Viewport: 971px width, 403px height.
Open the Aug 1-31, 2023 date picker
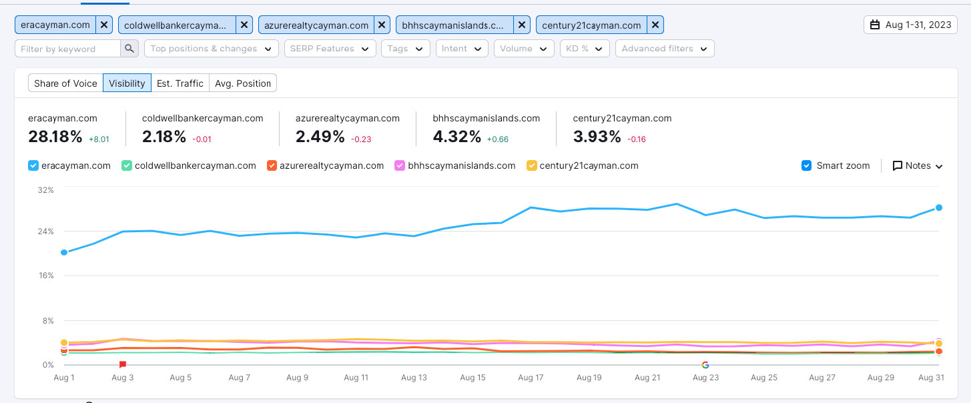[911, 25]
